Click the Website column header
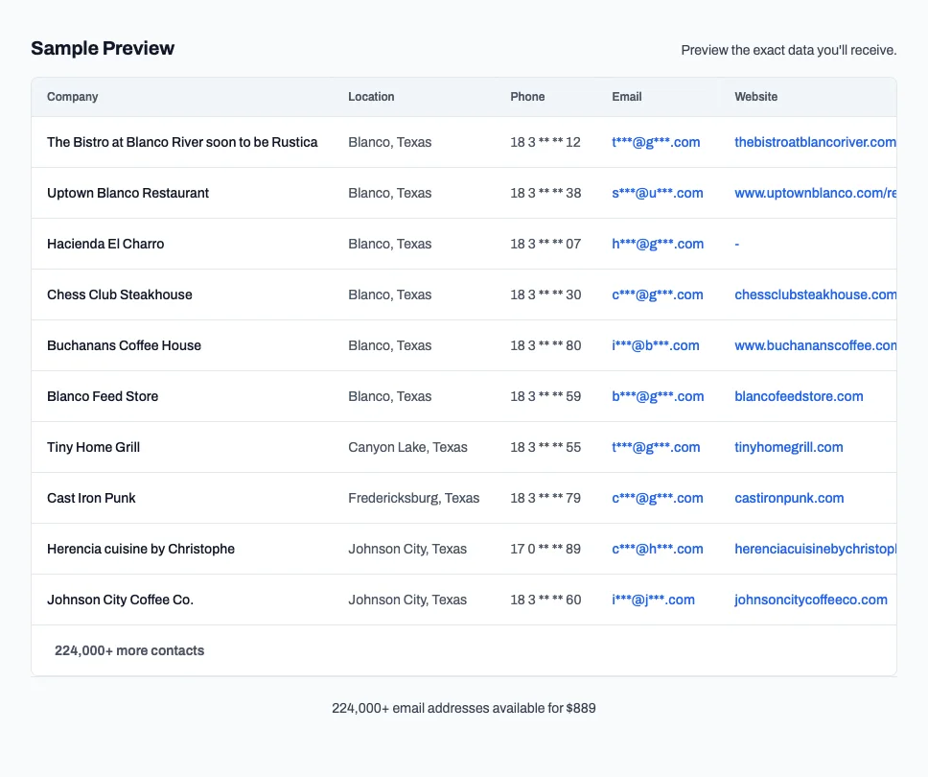This screenshot has width=928, height=777. pyautogui.click(x=755, y=97)
